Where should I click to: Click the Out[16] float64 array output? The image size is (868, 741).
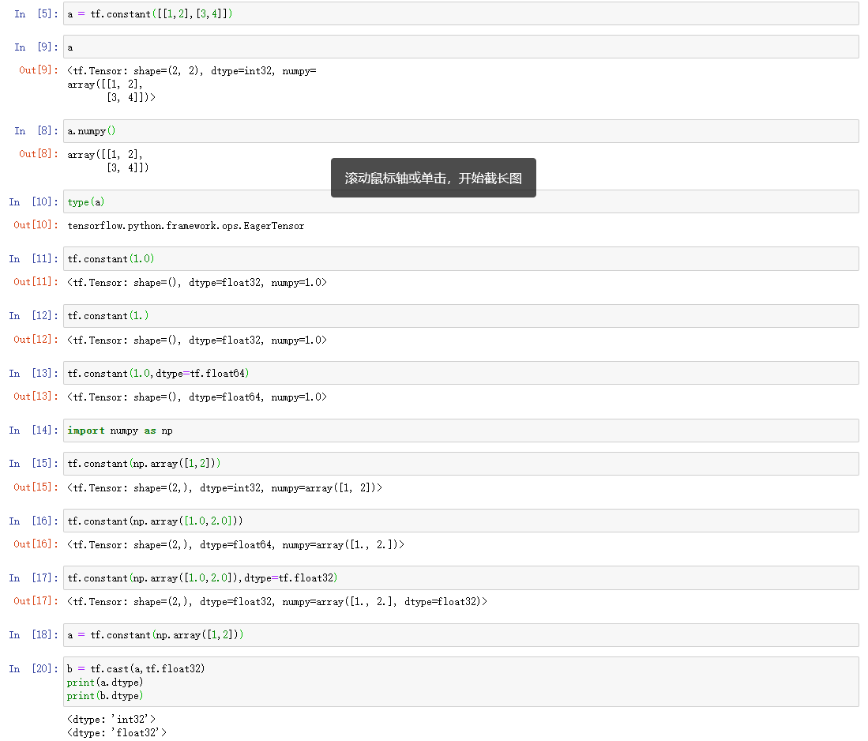tap(236, 546)
